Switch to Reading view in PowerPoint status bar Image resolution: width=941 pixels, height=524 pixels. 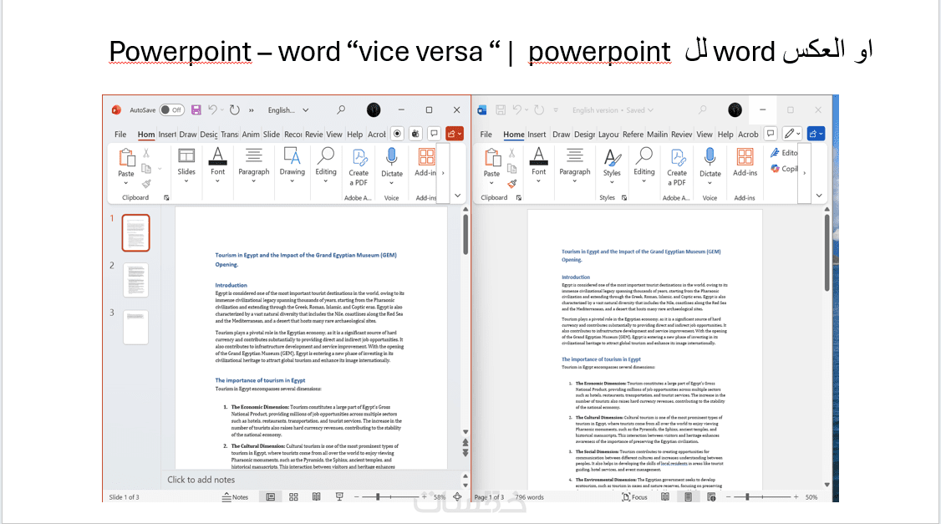pyautogui.click(x=316, y=497)
